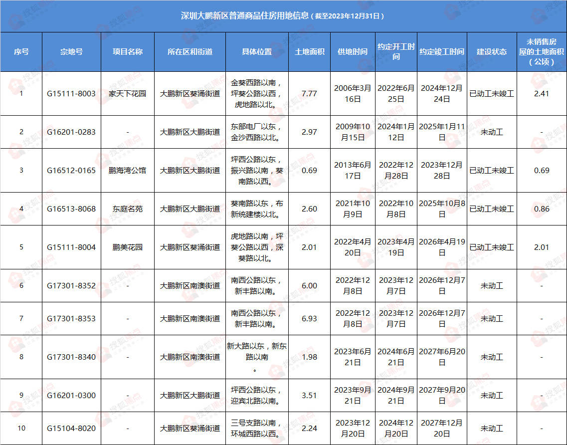
Task: Click completion date 2024年12月24日
Action: coord(442,94)
